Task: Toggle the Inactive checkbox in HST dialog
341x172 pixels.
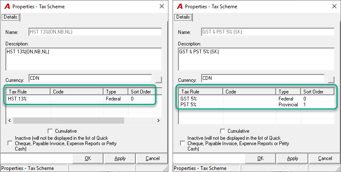Action: [x=10, y=143]
